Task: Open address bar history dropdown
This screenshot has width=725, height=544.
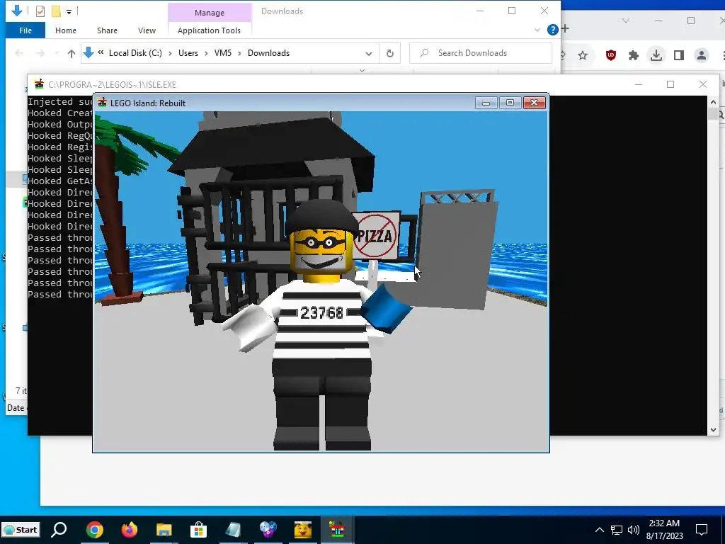Action: pos(368,53)
